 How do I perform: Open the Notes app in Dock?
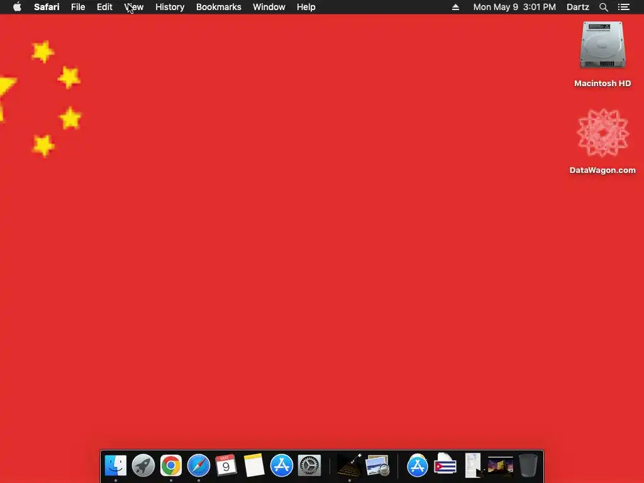(254, 465)
